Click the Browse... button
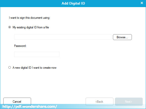 point(122,37)
